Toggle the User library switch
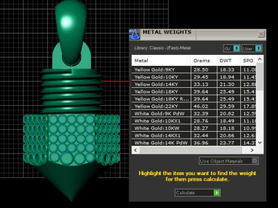 coord(252,49)
